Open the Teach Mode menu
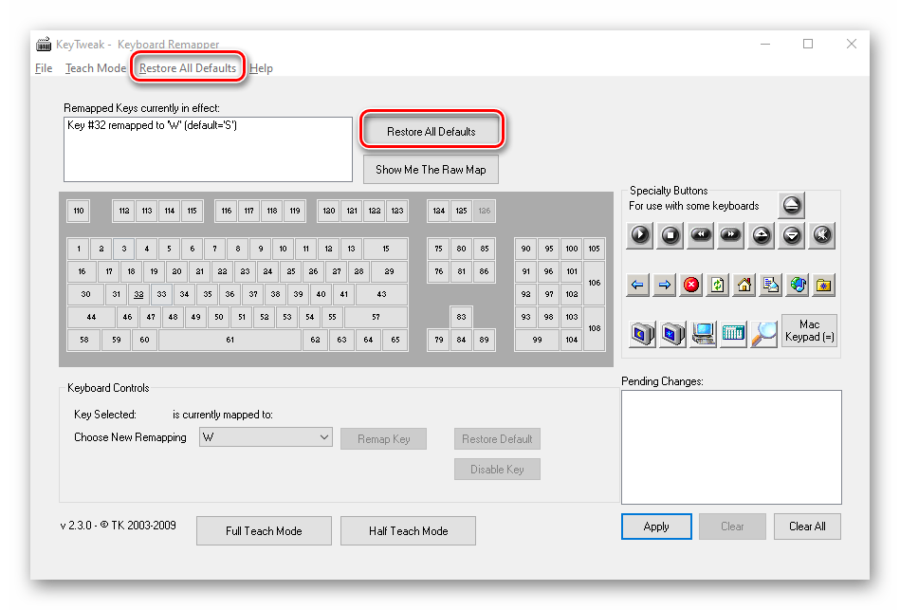Screen dimensions: 900x610 tap(95, 68)
